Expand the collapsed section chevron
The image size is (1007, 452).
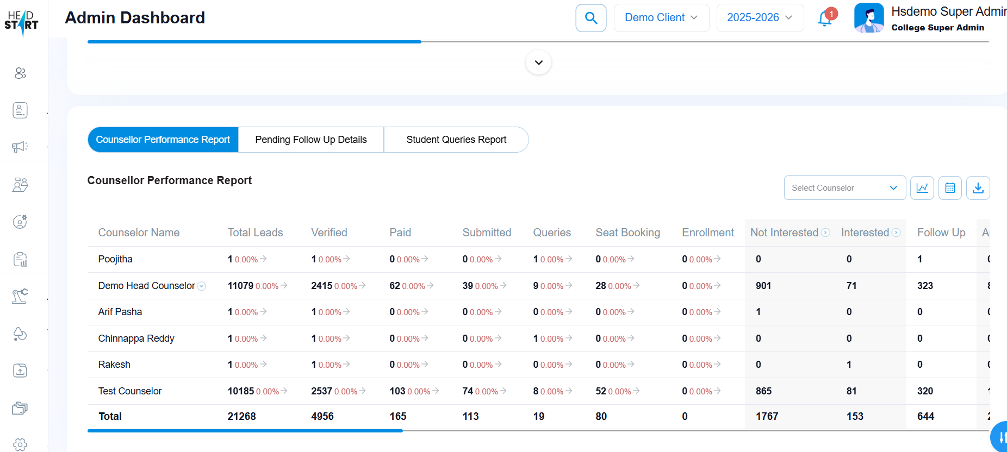tap(538, 62)
